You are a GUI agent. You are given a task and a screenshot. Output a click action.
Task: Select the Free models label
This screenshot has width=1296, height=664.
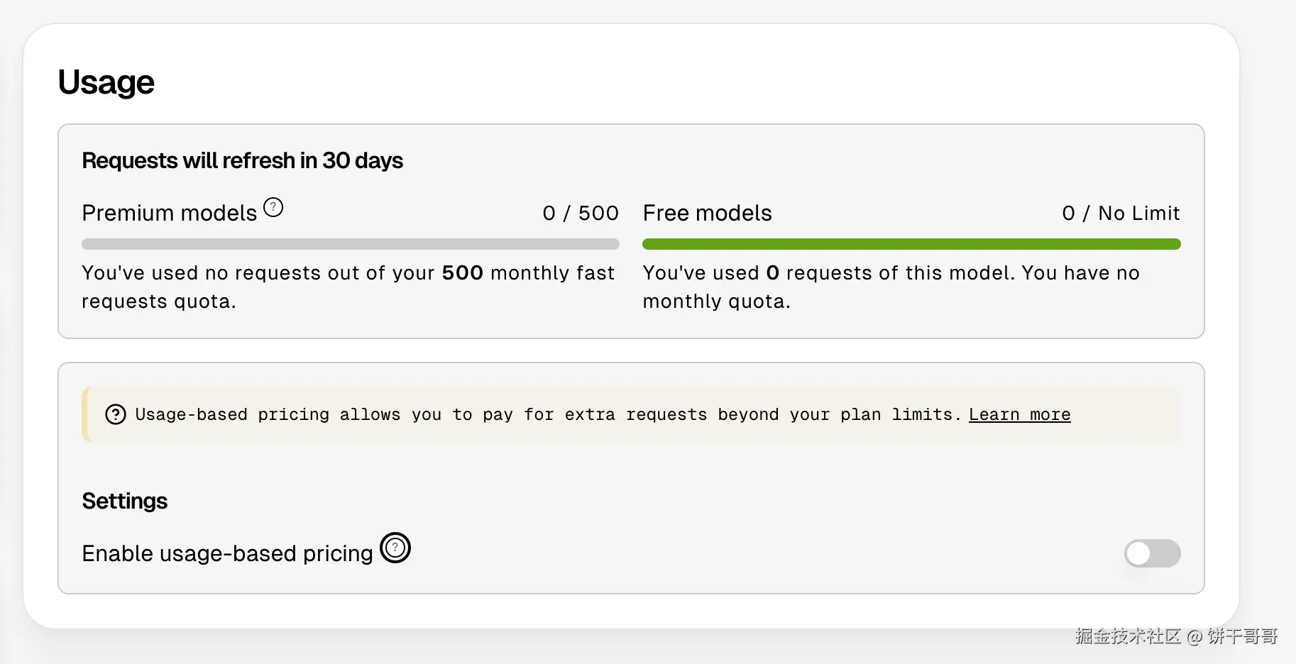(707, 213)
